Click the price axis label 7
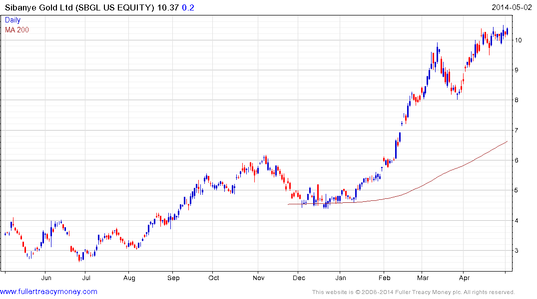The height and width of the screenshot is (299, 537). tap(517, 130)
